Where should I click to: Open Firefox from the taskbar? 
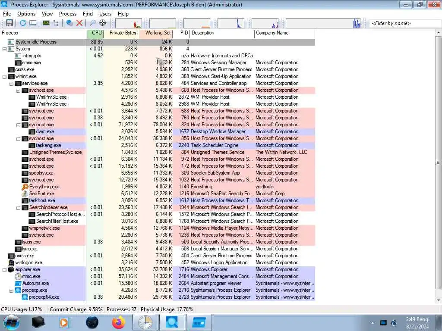[119, 322]
